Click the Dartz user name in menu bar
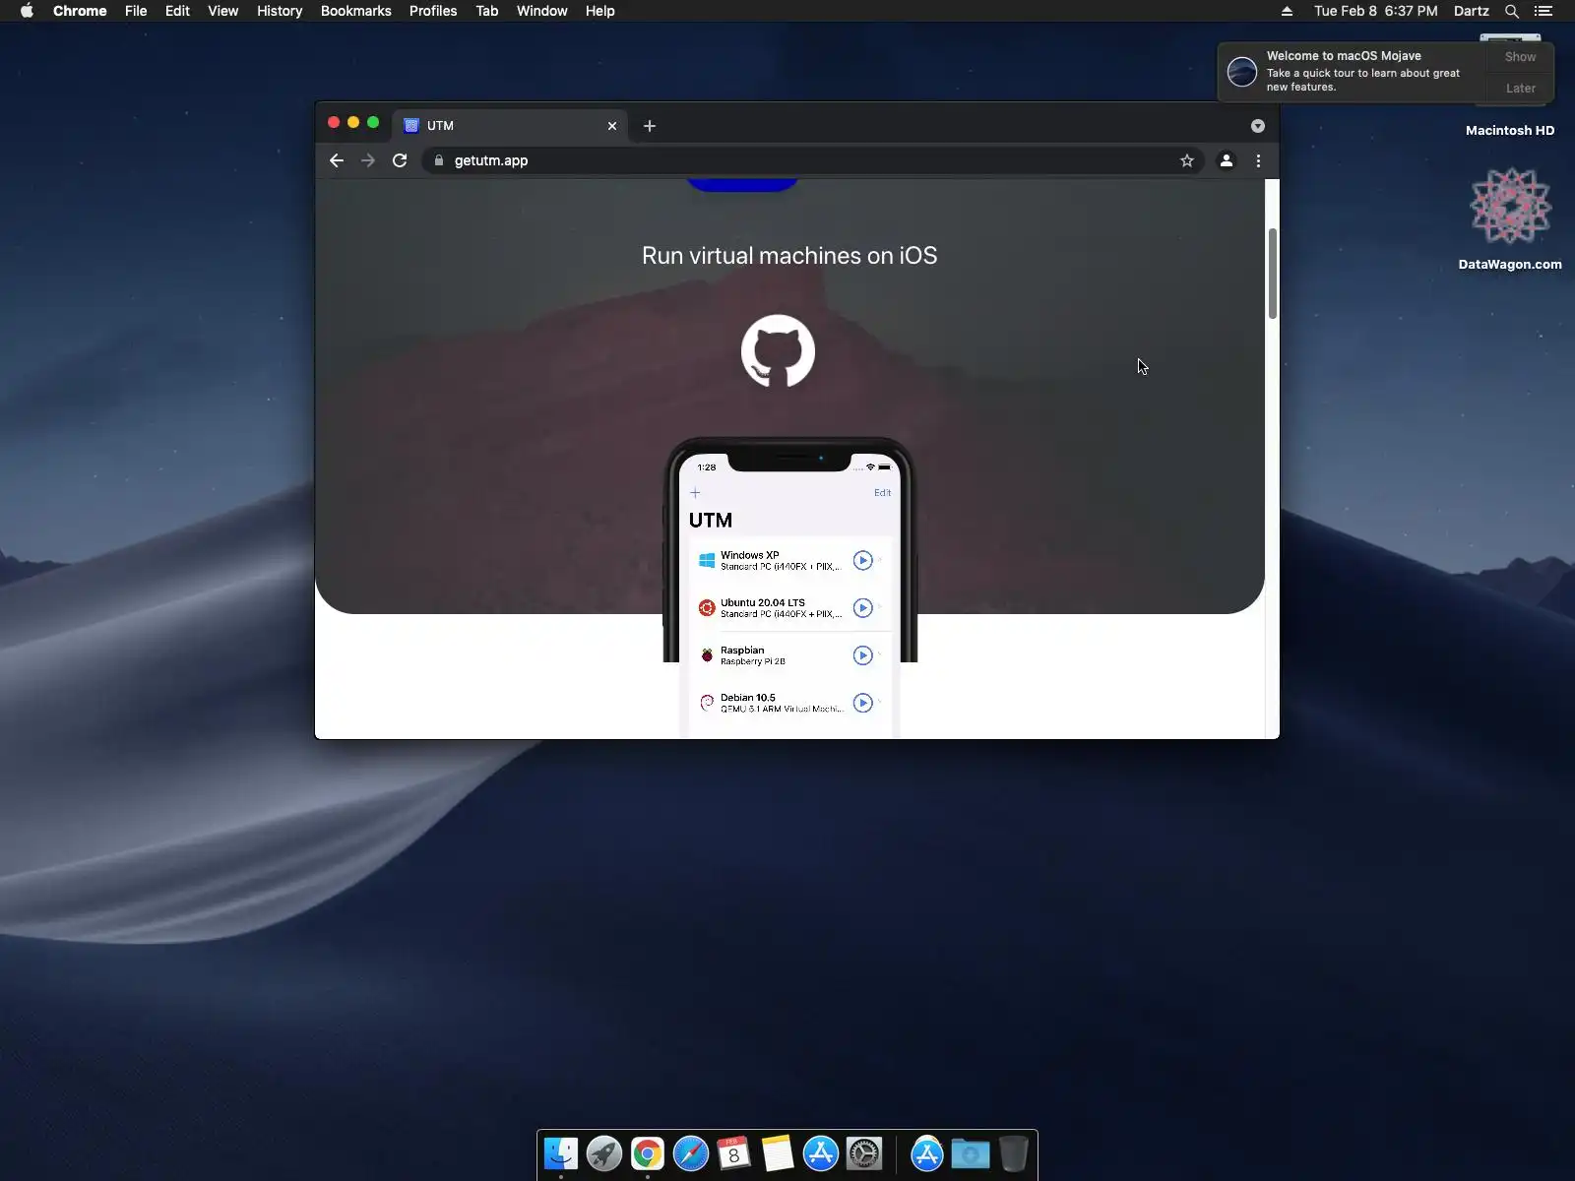Screen dimensions: 1575x1181 point(1472,11)
